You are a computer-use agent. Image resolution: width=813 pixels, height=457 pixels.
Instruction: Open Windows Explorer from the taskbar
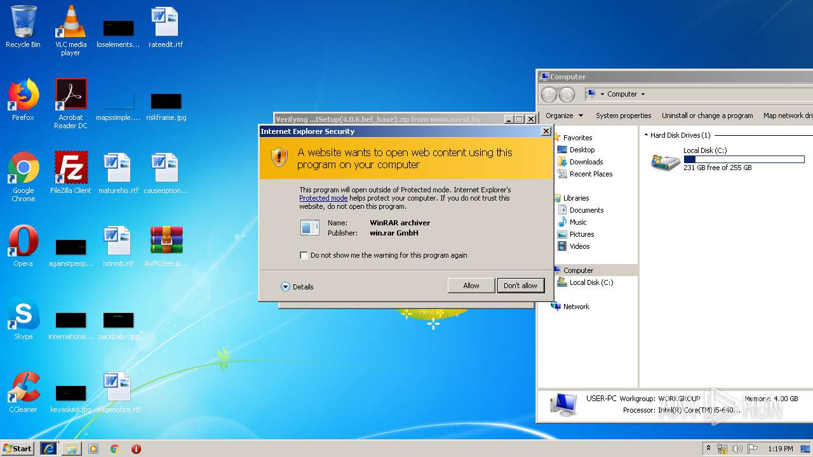pyautogui.click(x=71, y=449)
